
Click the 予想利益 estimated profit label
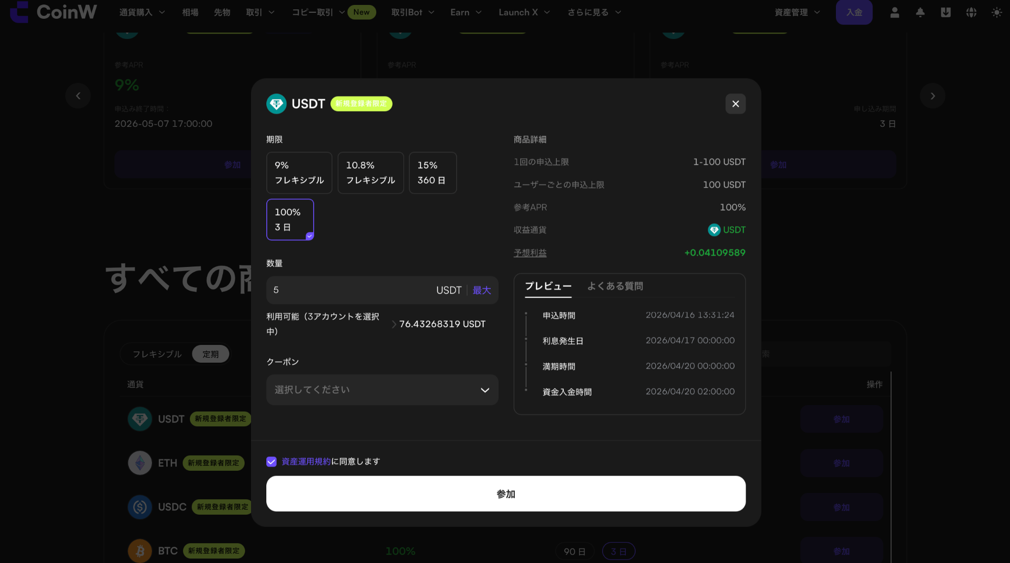pos(530,253)
